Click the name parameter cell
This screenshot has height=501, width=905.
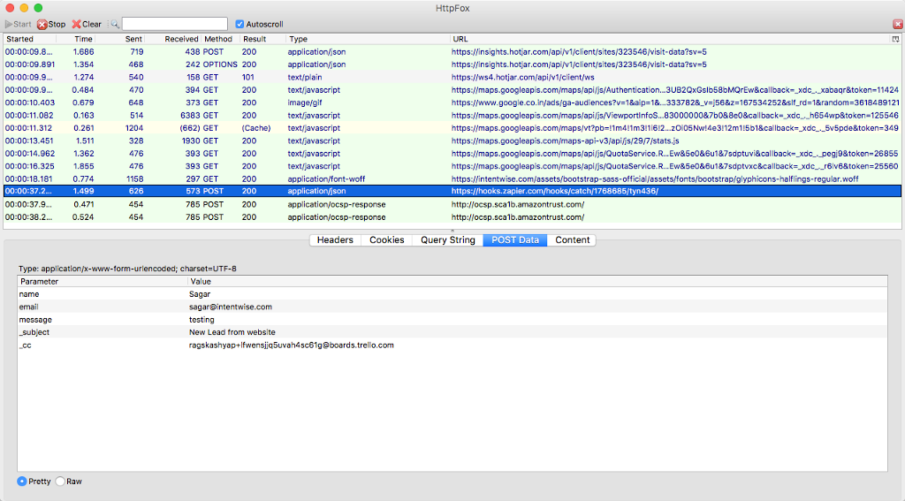(x=29, y=294)
